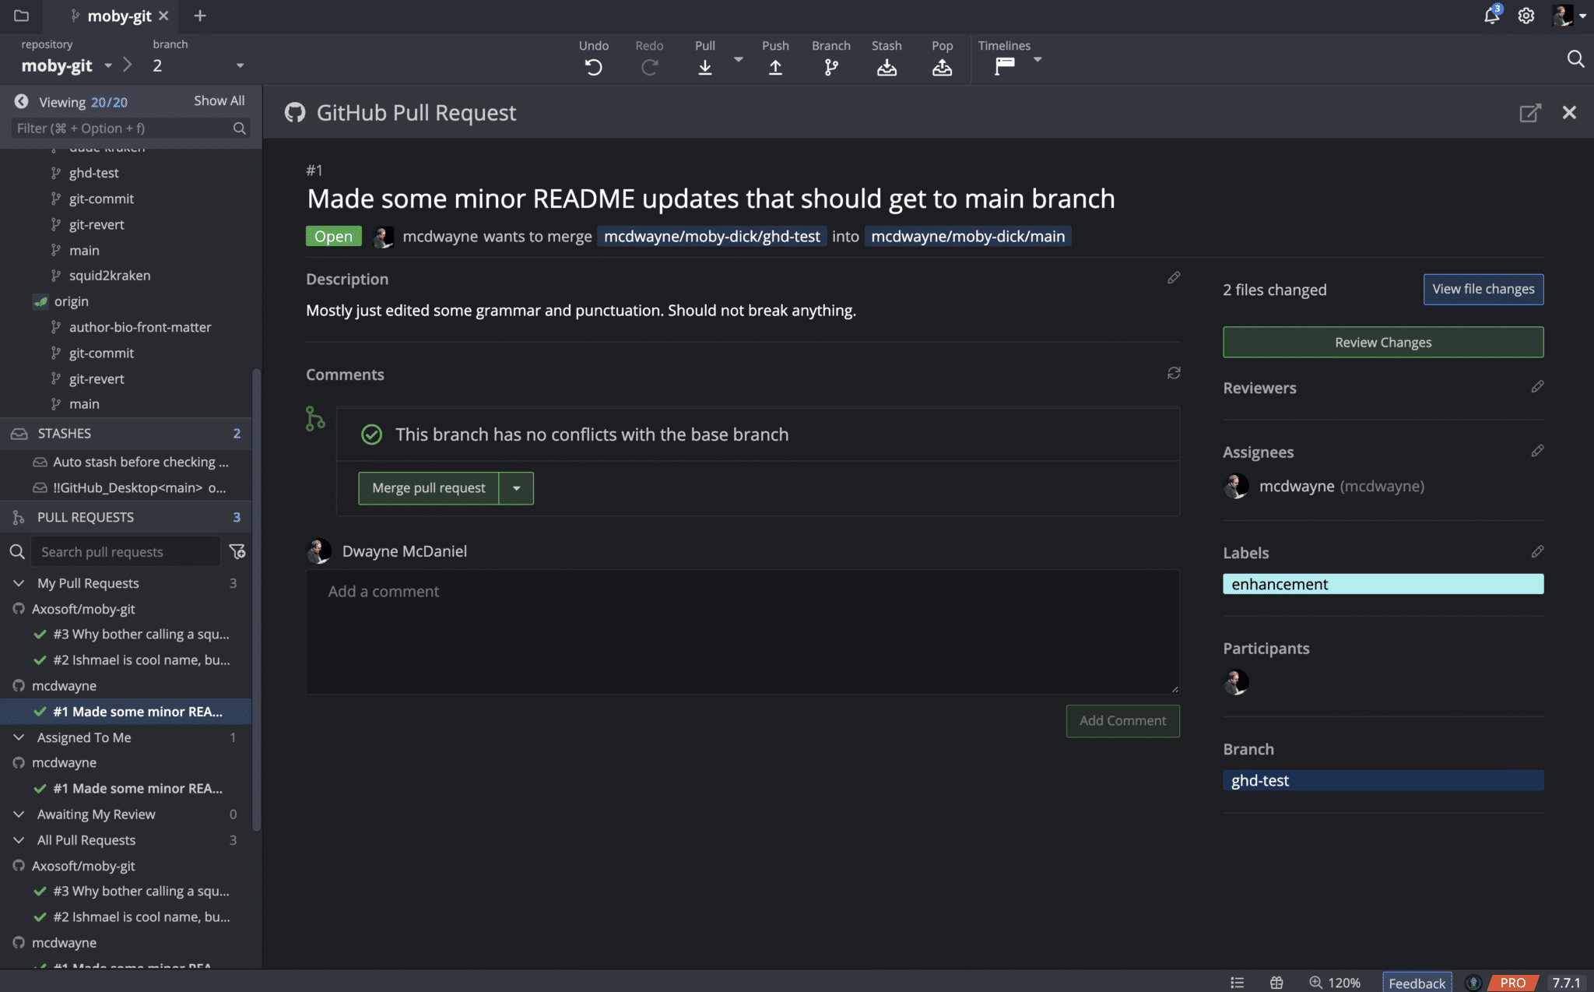Image resolution: width=1594 pixels, height=992 pixels.
Task: Collapse the My Pull Requests group
Action: (19, 583)
